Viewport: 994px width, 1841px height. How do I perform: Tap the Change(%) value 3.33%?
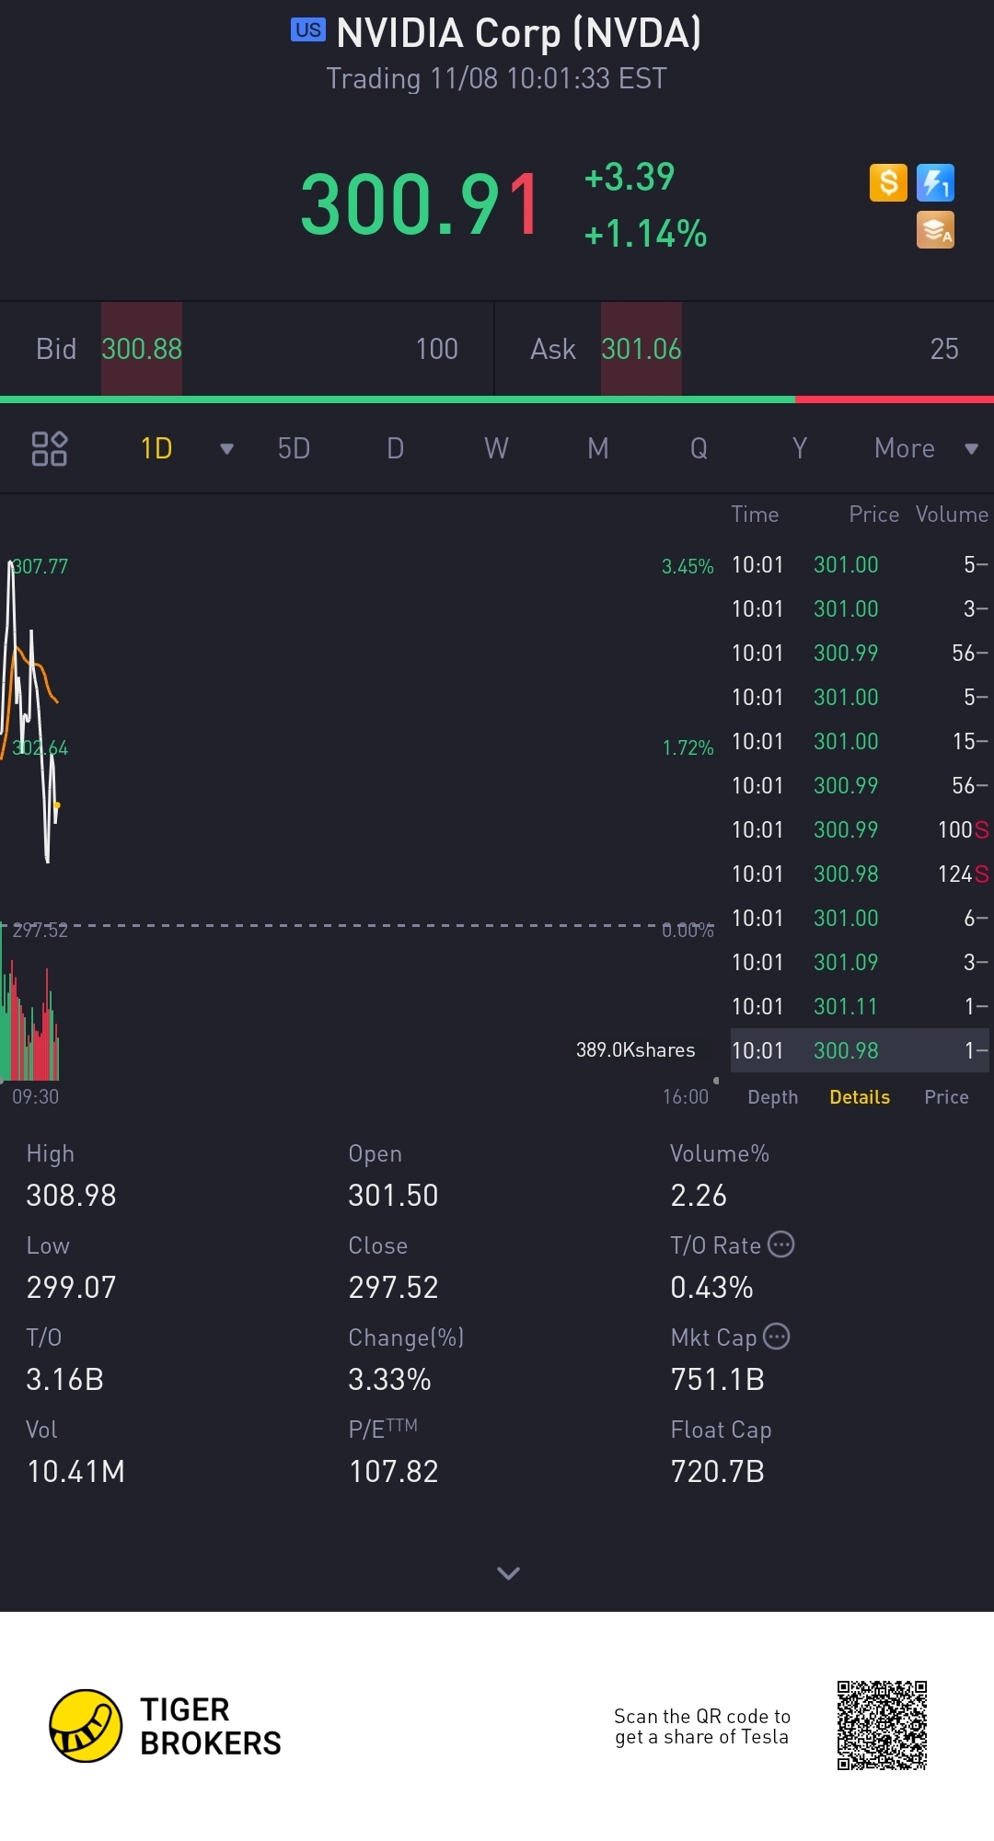(x=389, y=1379)
